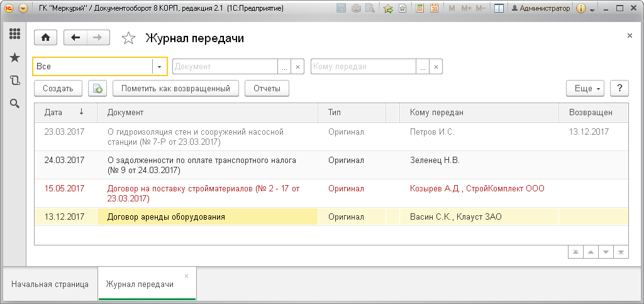Click the M- memory button
The height and width of the screenshot is (304, 644).
480,8
